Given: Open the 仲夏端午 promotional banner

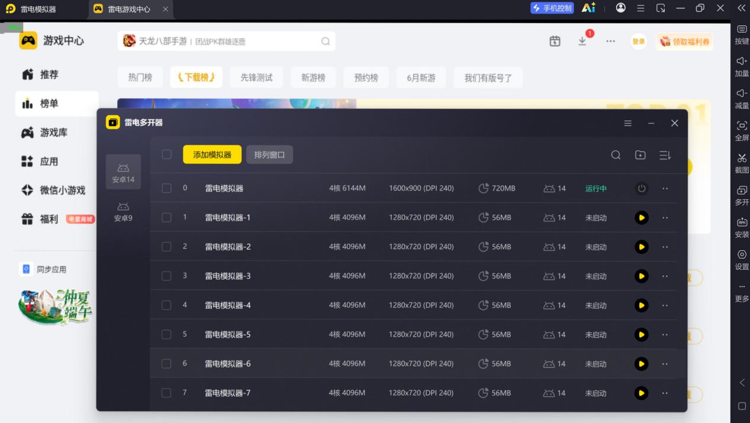Looking at the screenshot, I should [56, 306].
